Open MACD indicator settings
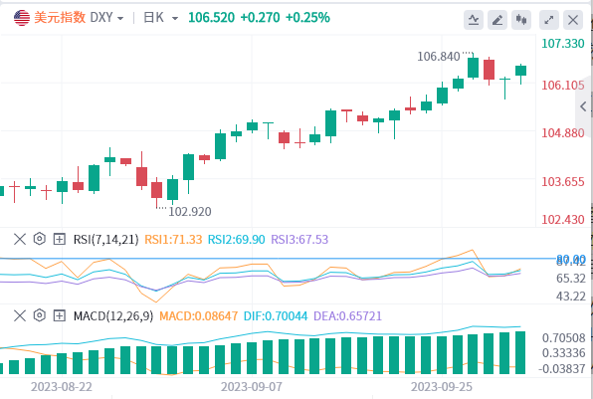This screenshot has width=593, height=399. tap(40, 315)
